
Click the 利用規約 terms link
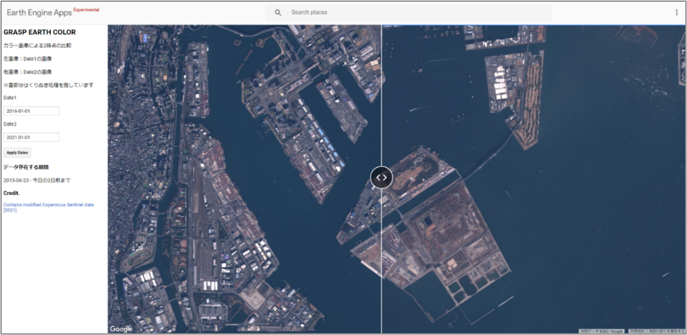[637, 331]
